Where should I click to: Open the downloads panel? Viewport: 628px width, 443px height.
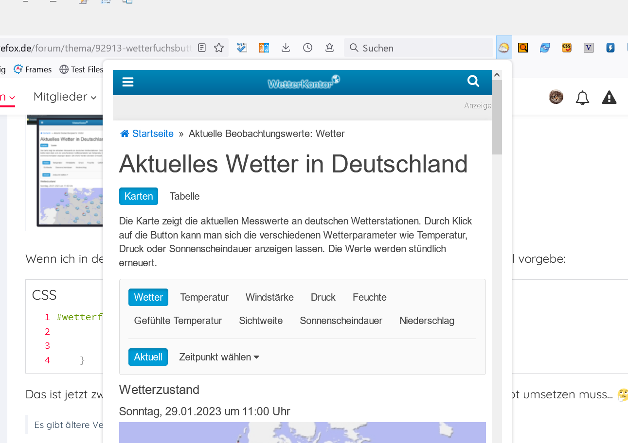coord(286,48)
